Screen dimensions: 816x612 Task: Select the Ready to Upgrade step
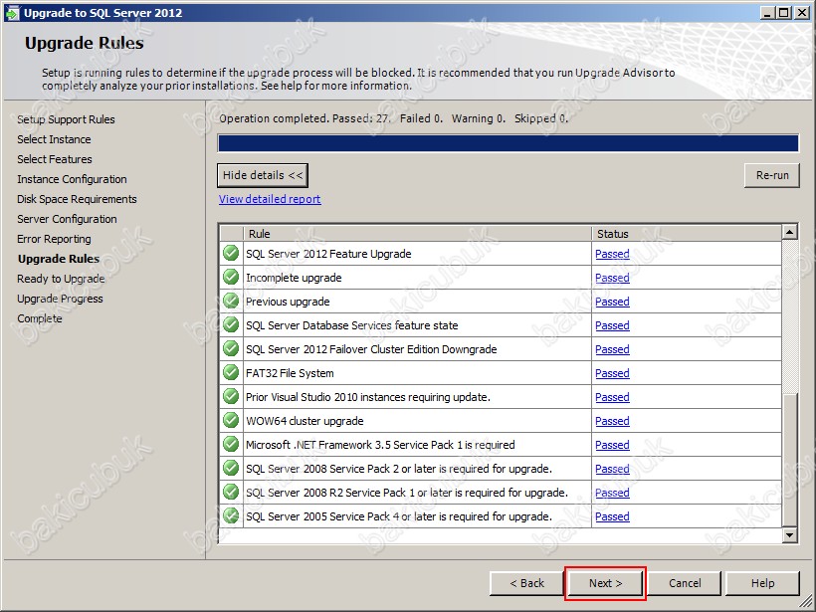(x=61, y=279)
